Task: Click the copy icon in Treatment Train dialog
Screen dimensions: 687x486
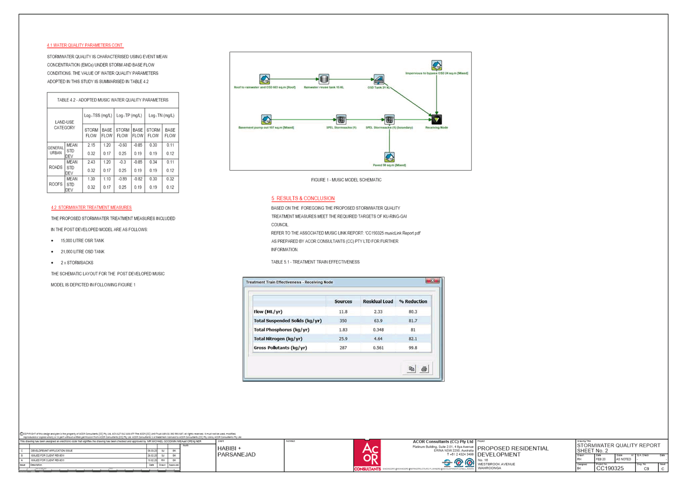Action: click(411, 369)
